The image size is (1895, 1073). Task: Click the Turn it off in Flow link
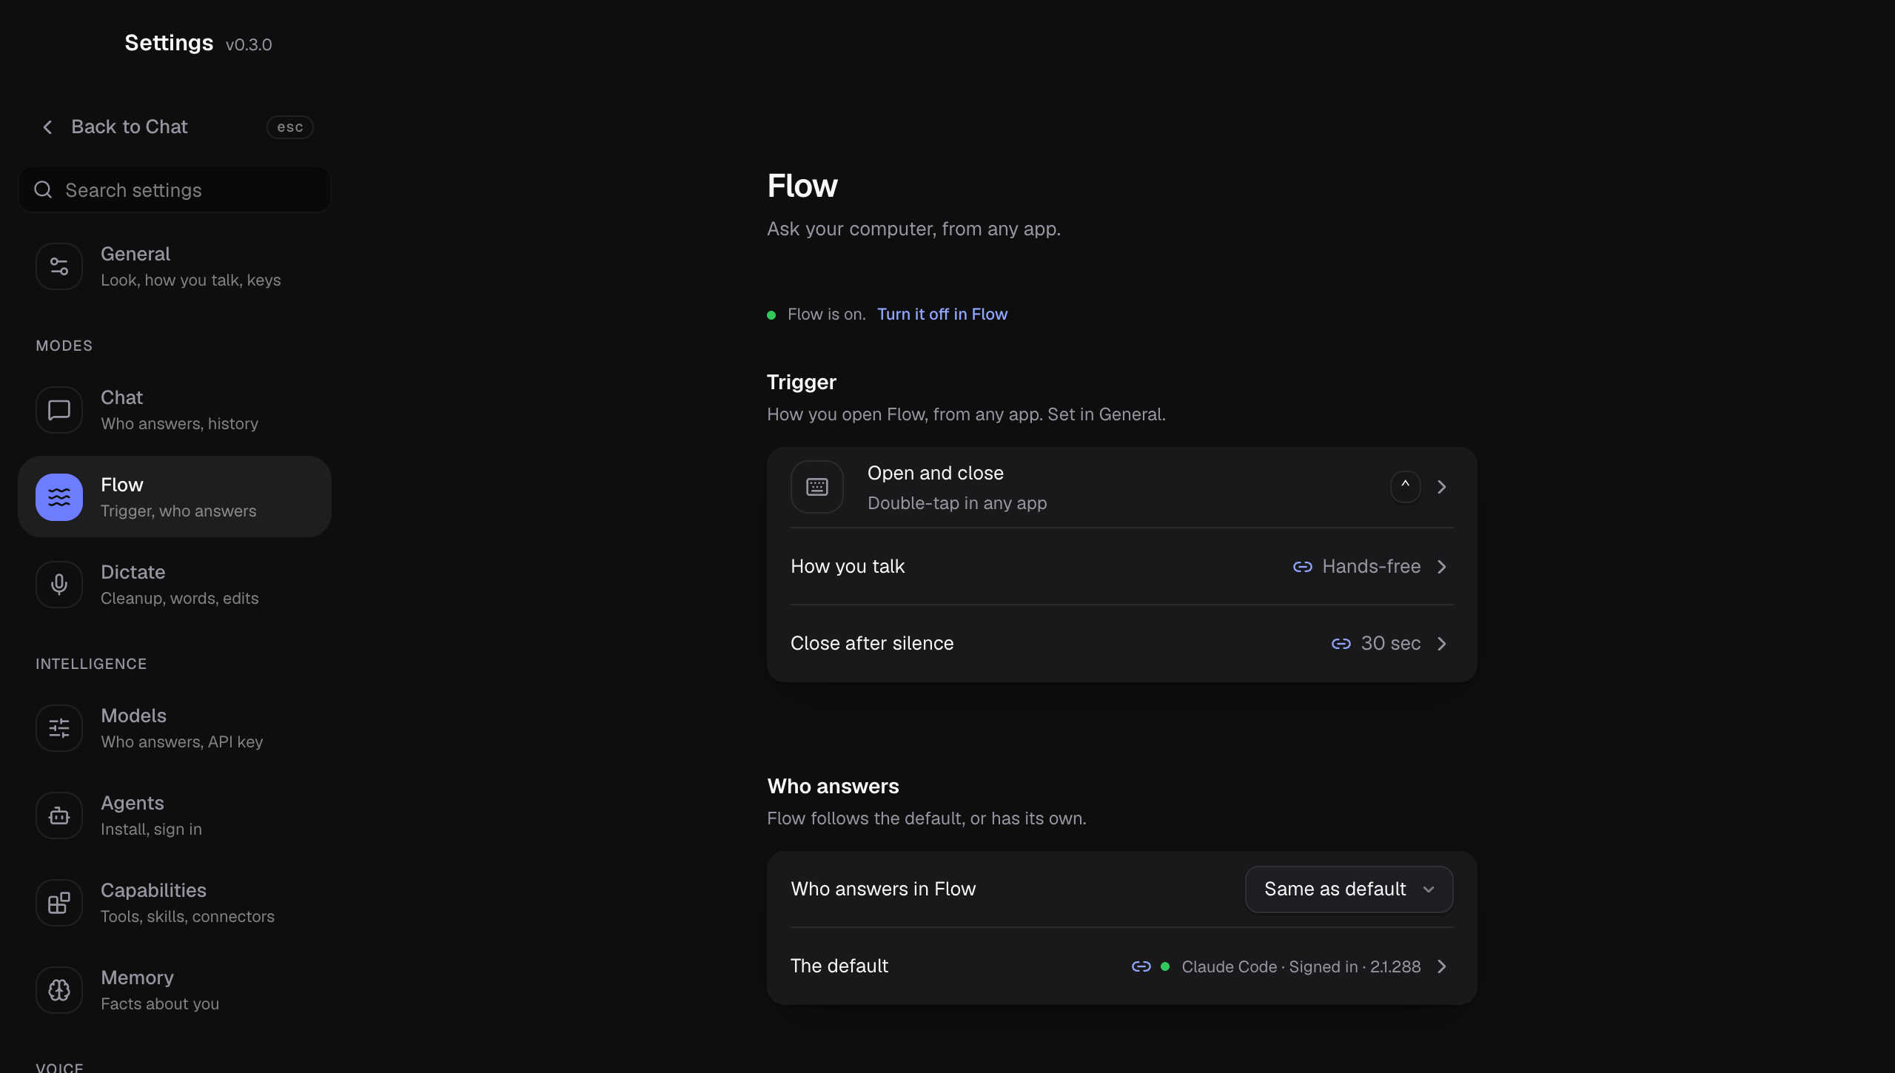[x=942, y=314]
